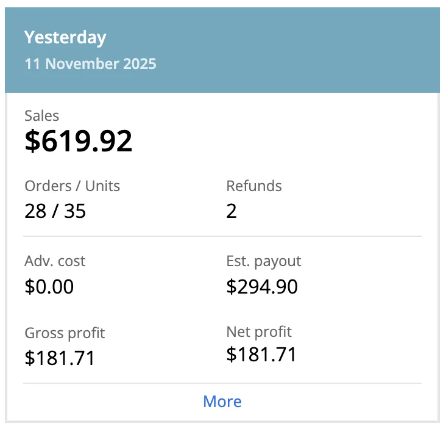Click the 11 November 2025 date

[x=90, y=63]
